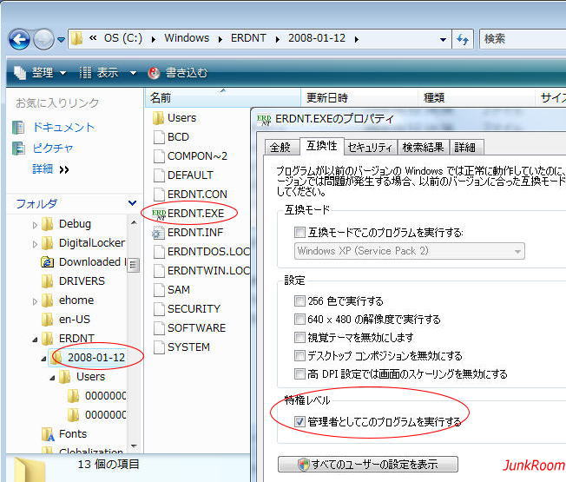
Task: Switch to 検索結果 tab in properties
Action: [x=423, y=148]
